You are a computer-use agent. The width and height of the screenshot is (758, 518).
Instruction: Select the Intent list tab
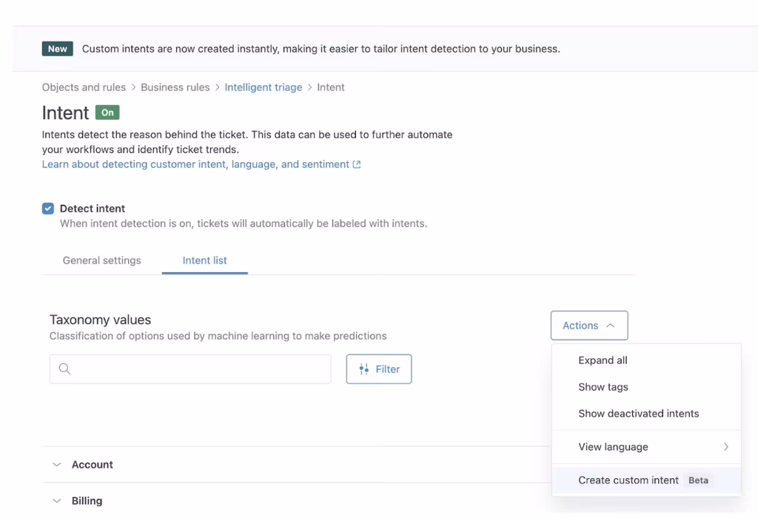coord(204,260)
